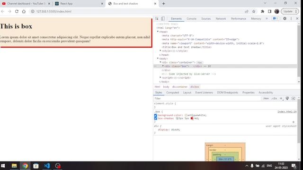Viewport: 303px width, 170px height.
Task: Show hidden system tray icons
Action: click(247, 166)
